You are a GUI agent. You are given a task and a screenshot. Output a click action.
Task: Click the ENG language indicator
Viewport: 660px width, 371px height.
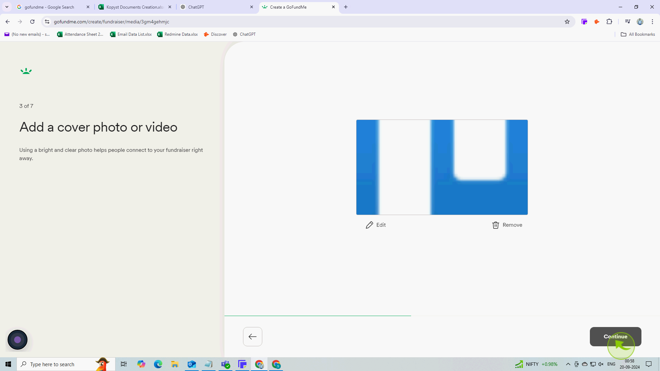611,364
